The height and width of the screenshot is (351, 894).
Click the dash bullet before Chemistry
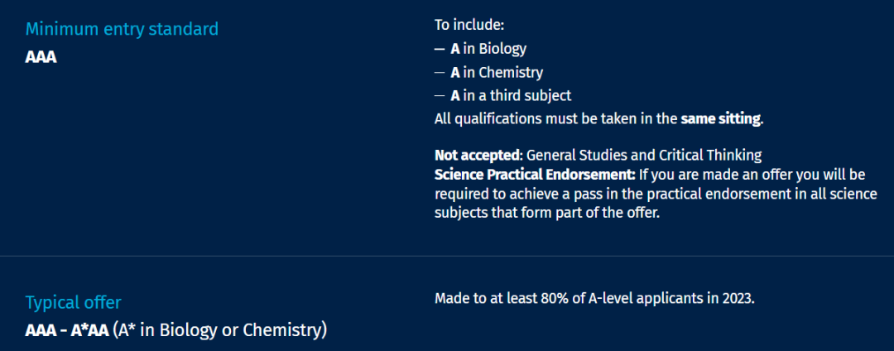tap(439, 73)
